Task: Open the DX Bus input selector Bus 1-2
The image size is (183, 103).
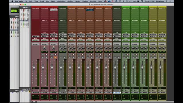Action: [63, 34]
